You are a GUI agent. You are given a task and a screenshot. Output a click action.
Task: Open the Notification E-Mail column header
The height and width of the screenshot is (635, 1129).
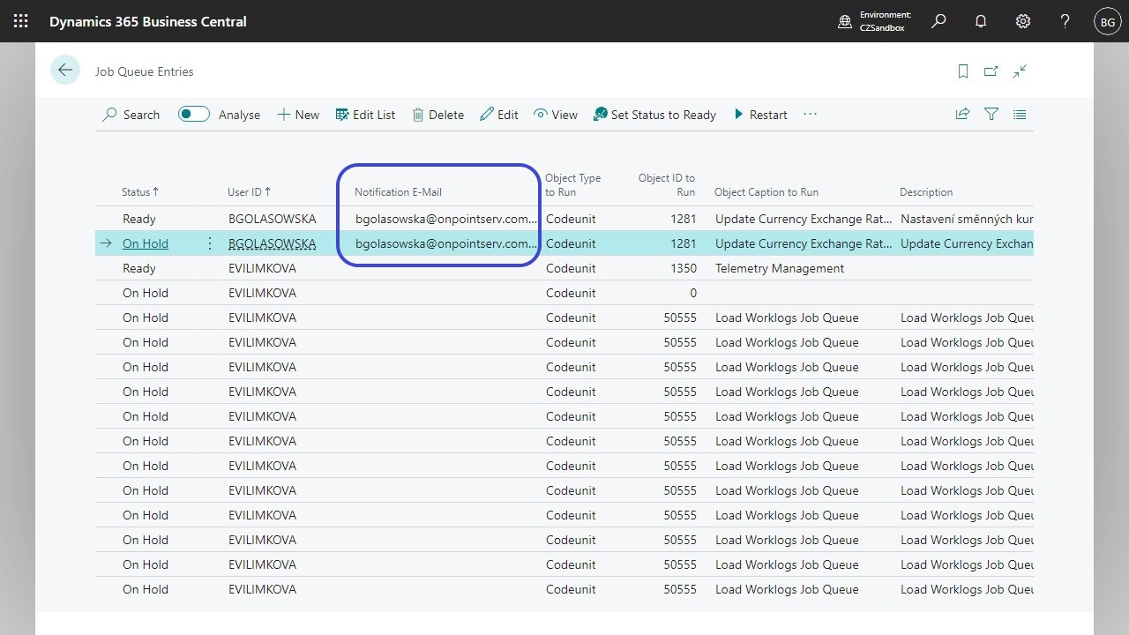point(398,192)
